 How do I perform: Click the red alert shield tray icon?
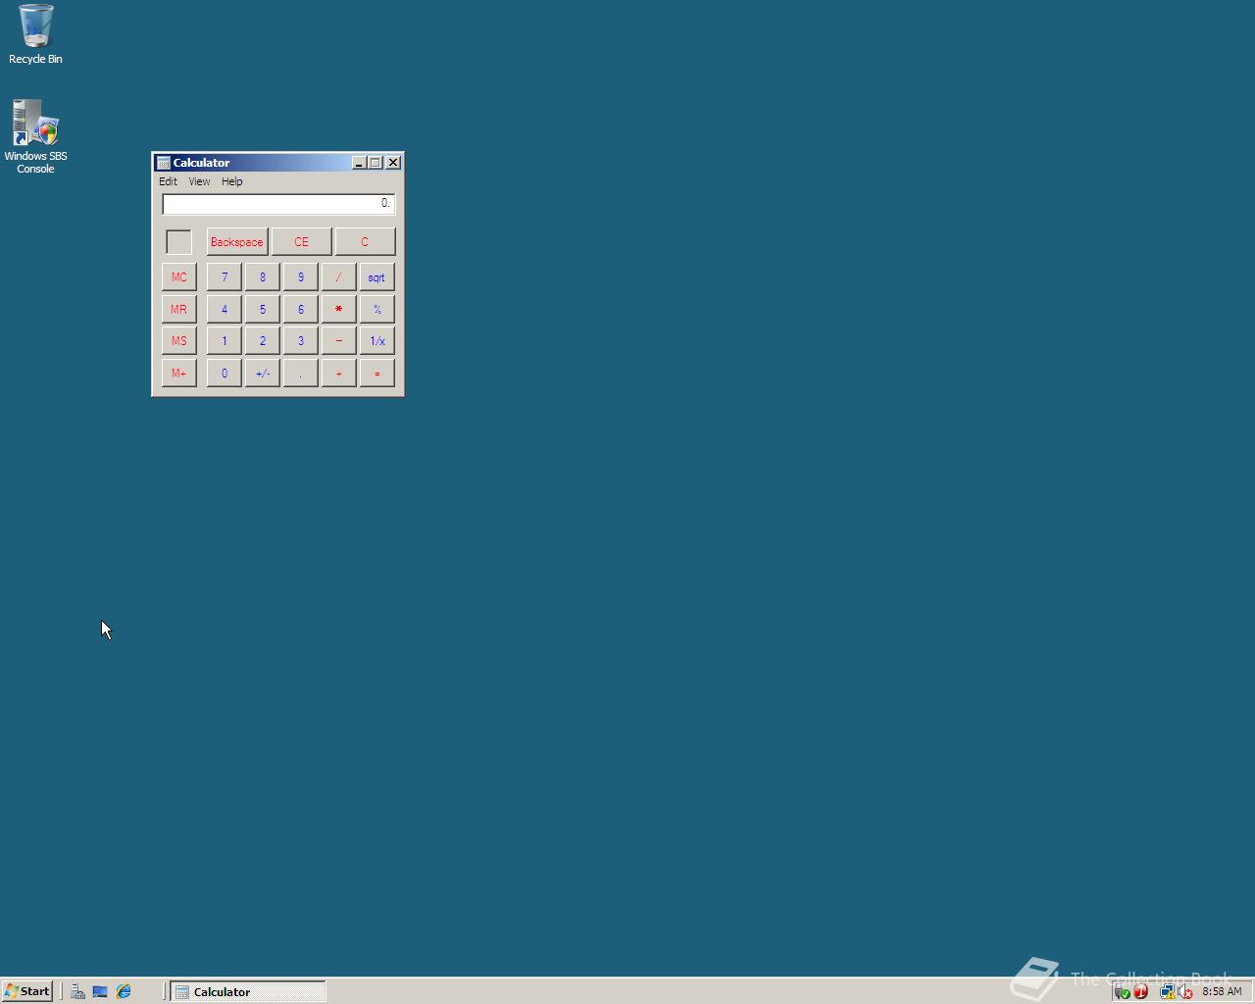1140,992
